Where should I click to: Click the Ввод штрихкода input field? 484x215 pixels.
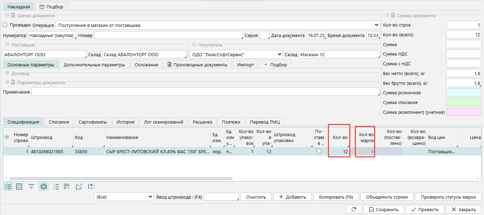(x=221, y=197)
